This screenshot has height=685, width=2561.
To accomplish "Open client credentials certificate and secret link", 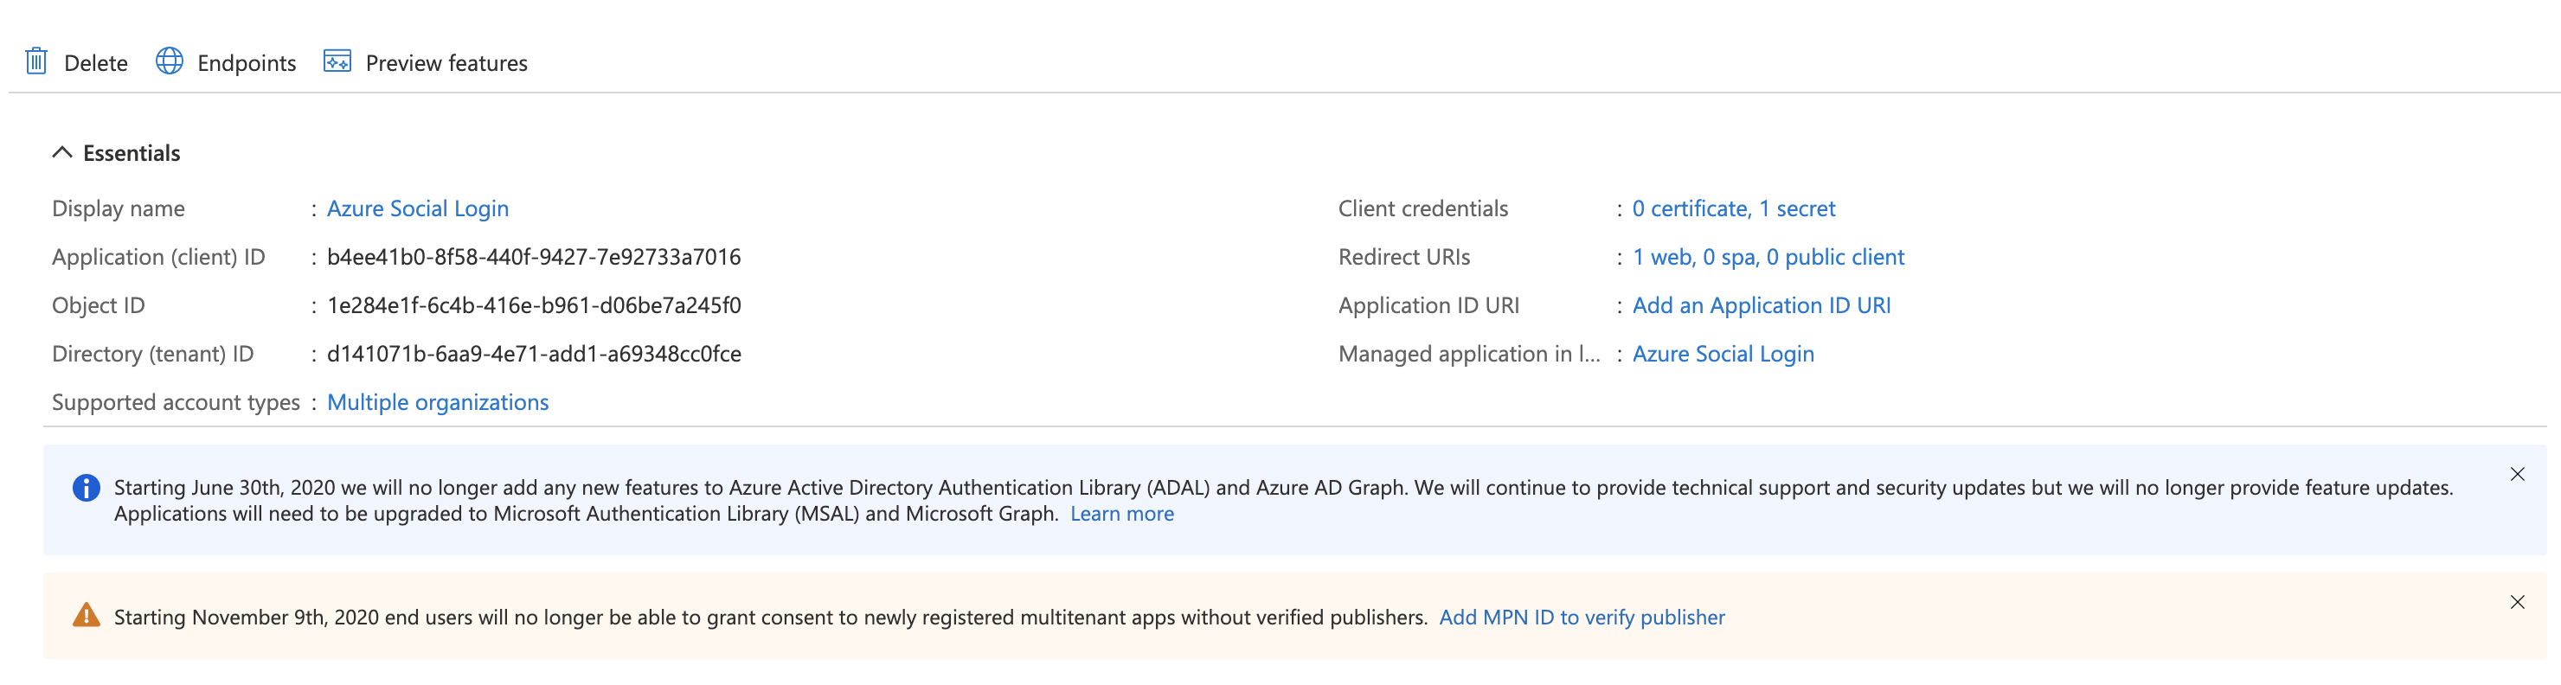I will (1733, 208).
